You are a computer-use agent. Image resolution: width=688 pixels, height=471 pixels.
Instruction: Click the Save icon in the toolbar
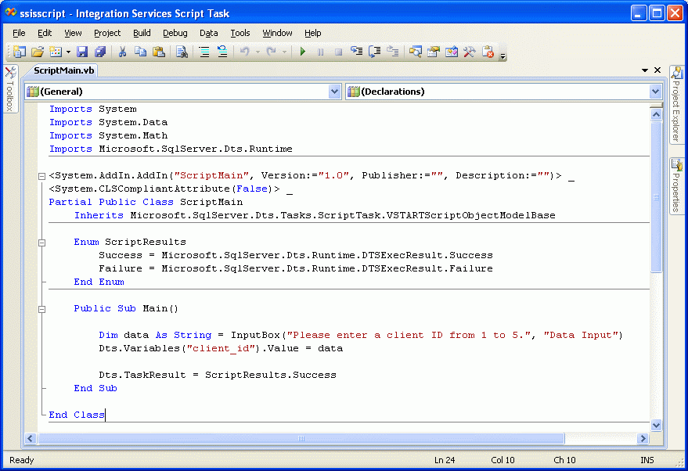[x=81, y=52]
